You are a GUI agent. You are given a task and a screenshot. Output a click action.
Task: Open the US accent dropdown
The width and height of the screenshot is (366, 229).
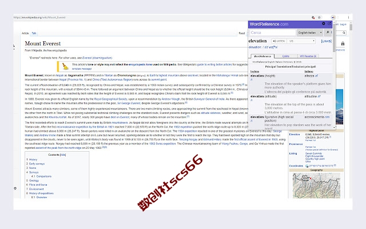301,41
